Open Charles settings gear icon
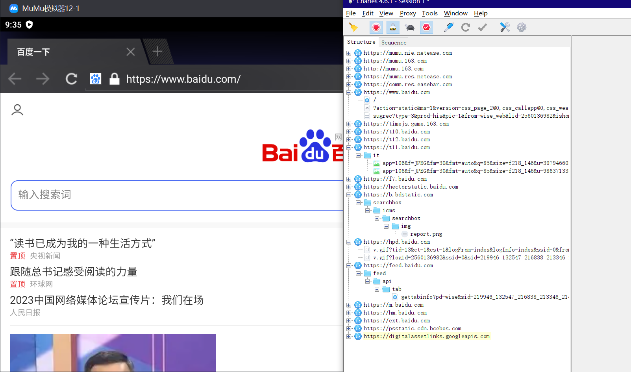Screen dimensions: 631x372 522,27
